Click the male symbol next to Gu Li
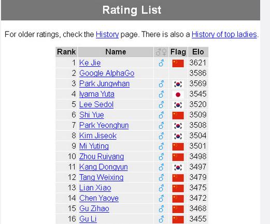Image resolution: width=270 pixels, height=224 pixels. pos(161,219)
